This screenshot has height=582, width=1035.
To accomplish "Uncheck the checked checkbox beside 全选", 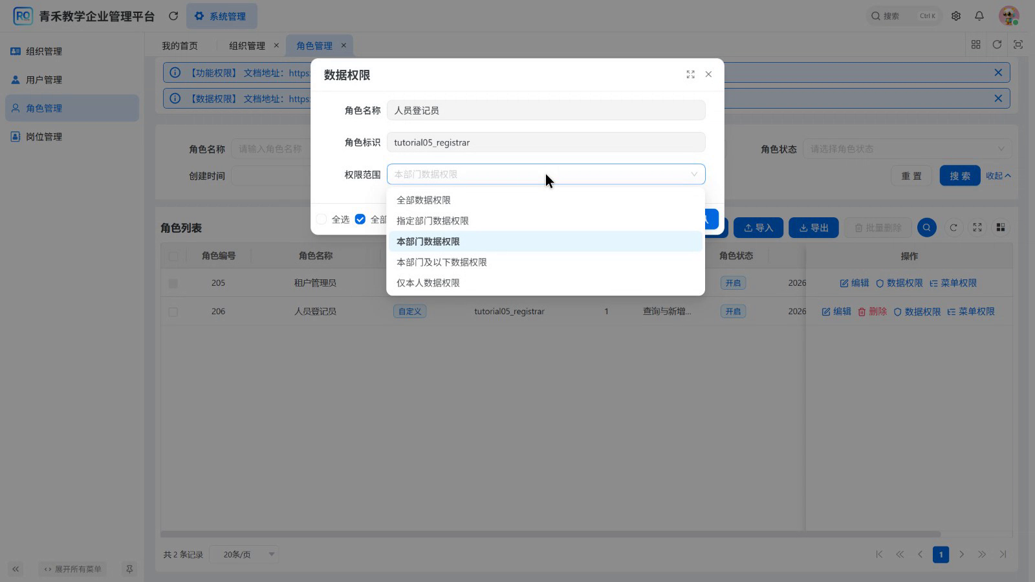I will 360,219.
